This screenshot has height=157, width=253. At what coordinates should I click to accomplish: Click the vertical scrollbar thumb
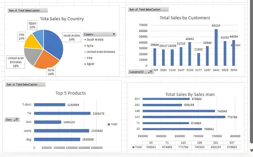251,71
